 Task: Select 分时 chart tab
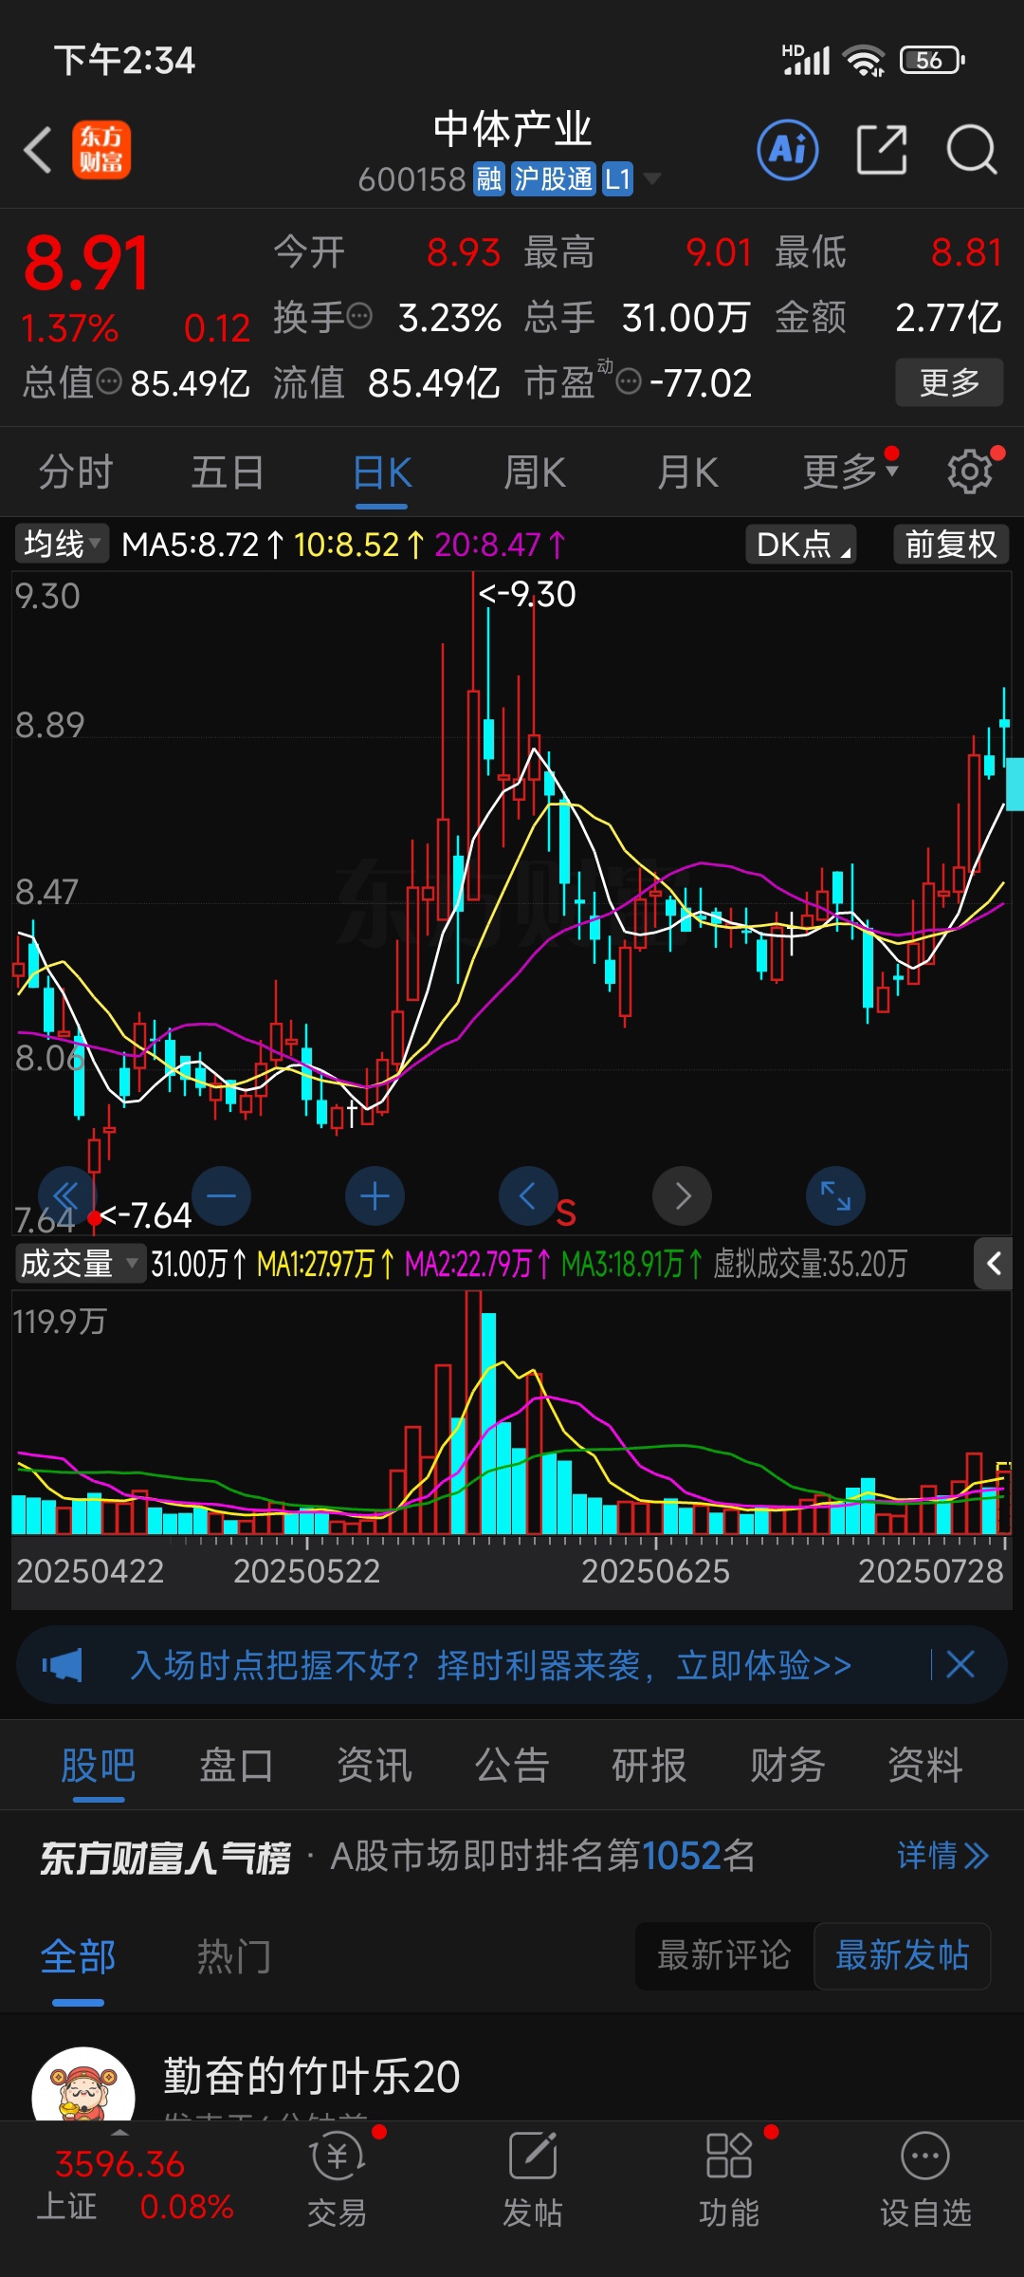click(x=76, y=472)
